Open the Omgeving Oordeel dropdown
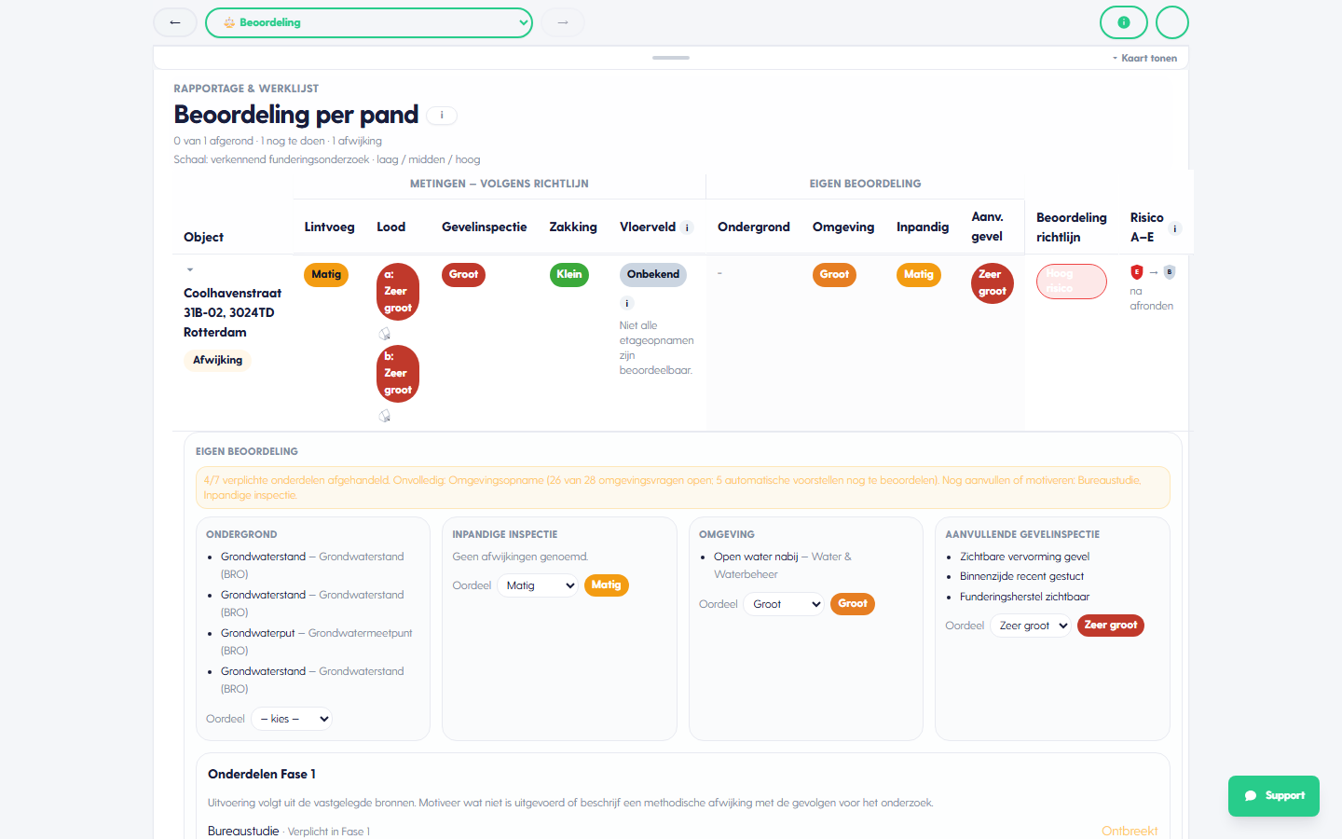 [784, 604]
